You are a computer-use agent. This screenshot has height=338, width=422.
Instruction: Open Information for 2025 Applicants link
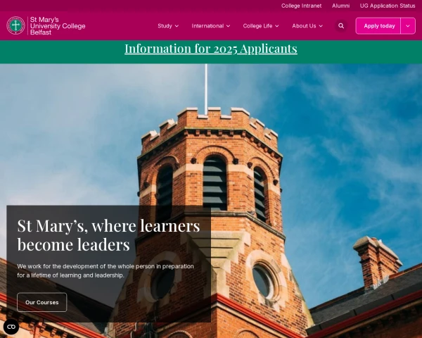211,49
